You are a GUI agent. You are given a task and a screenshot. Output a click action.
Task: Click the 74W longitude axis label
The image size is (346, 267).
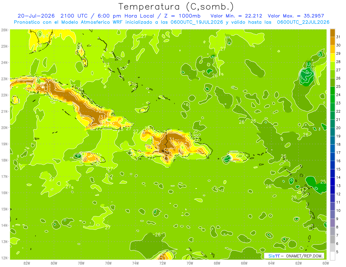click(x=135, y=263)
